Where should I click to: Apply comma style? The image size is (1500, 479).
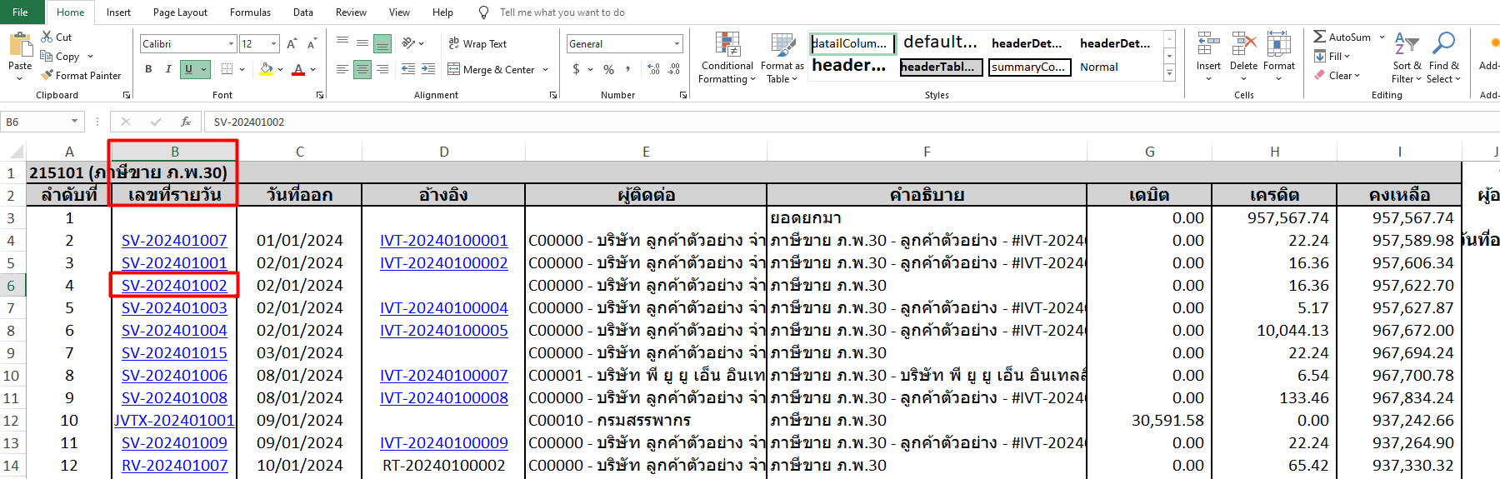629,69
